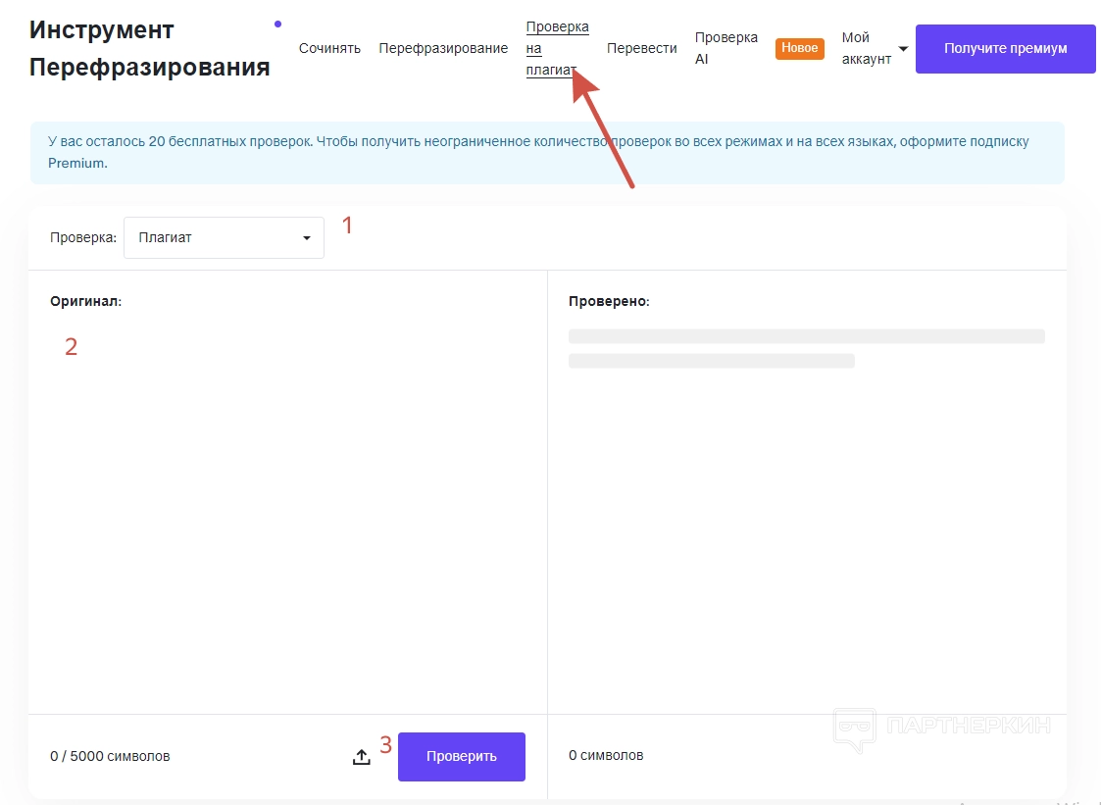
Task: Click the upload file icon
Action: point(361,757)
